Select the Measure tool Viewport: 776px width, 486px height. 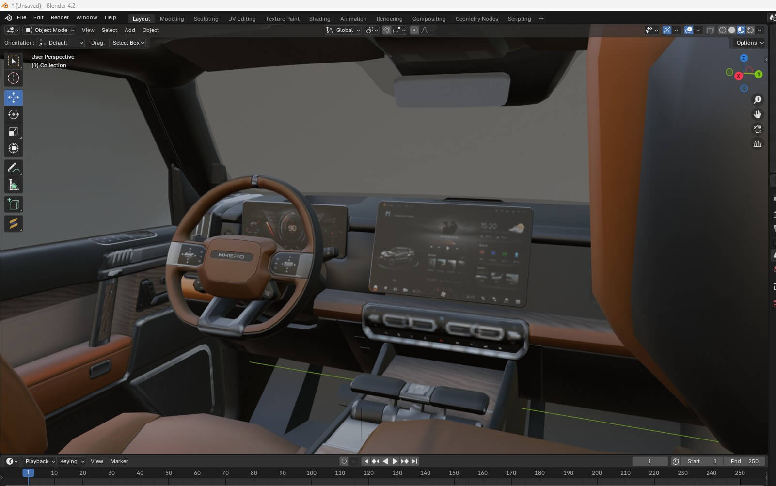pos(14,185)
